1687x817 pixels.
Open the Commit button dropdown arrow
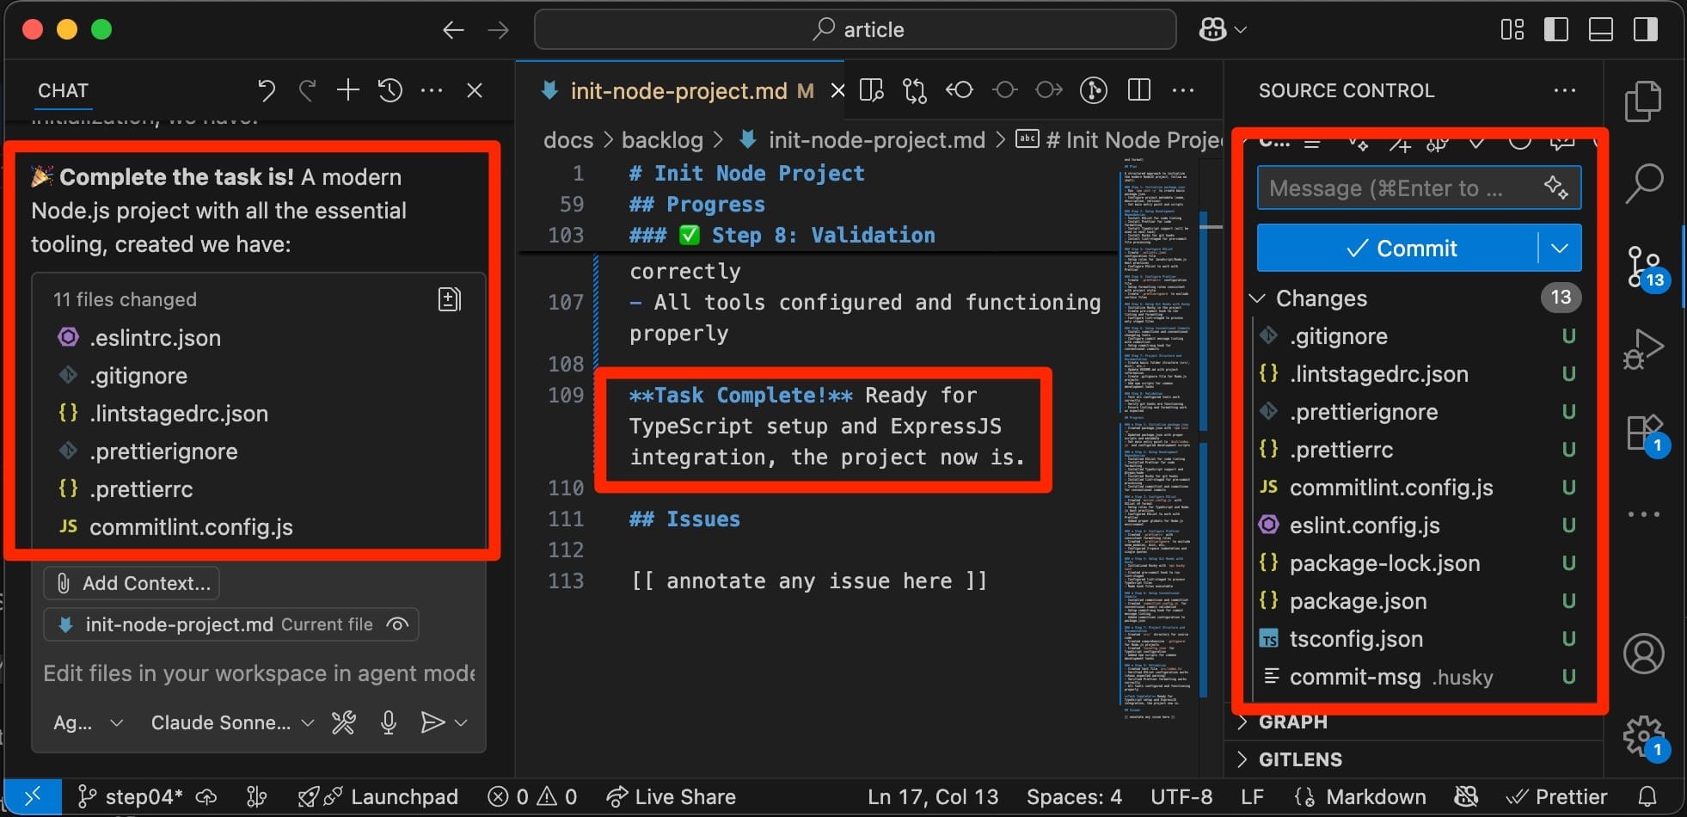click(x=1559, y=248)
